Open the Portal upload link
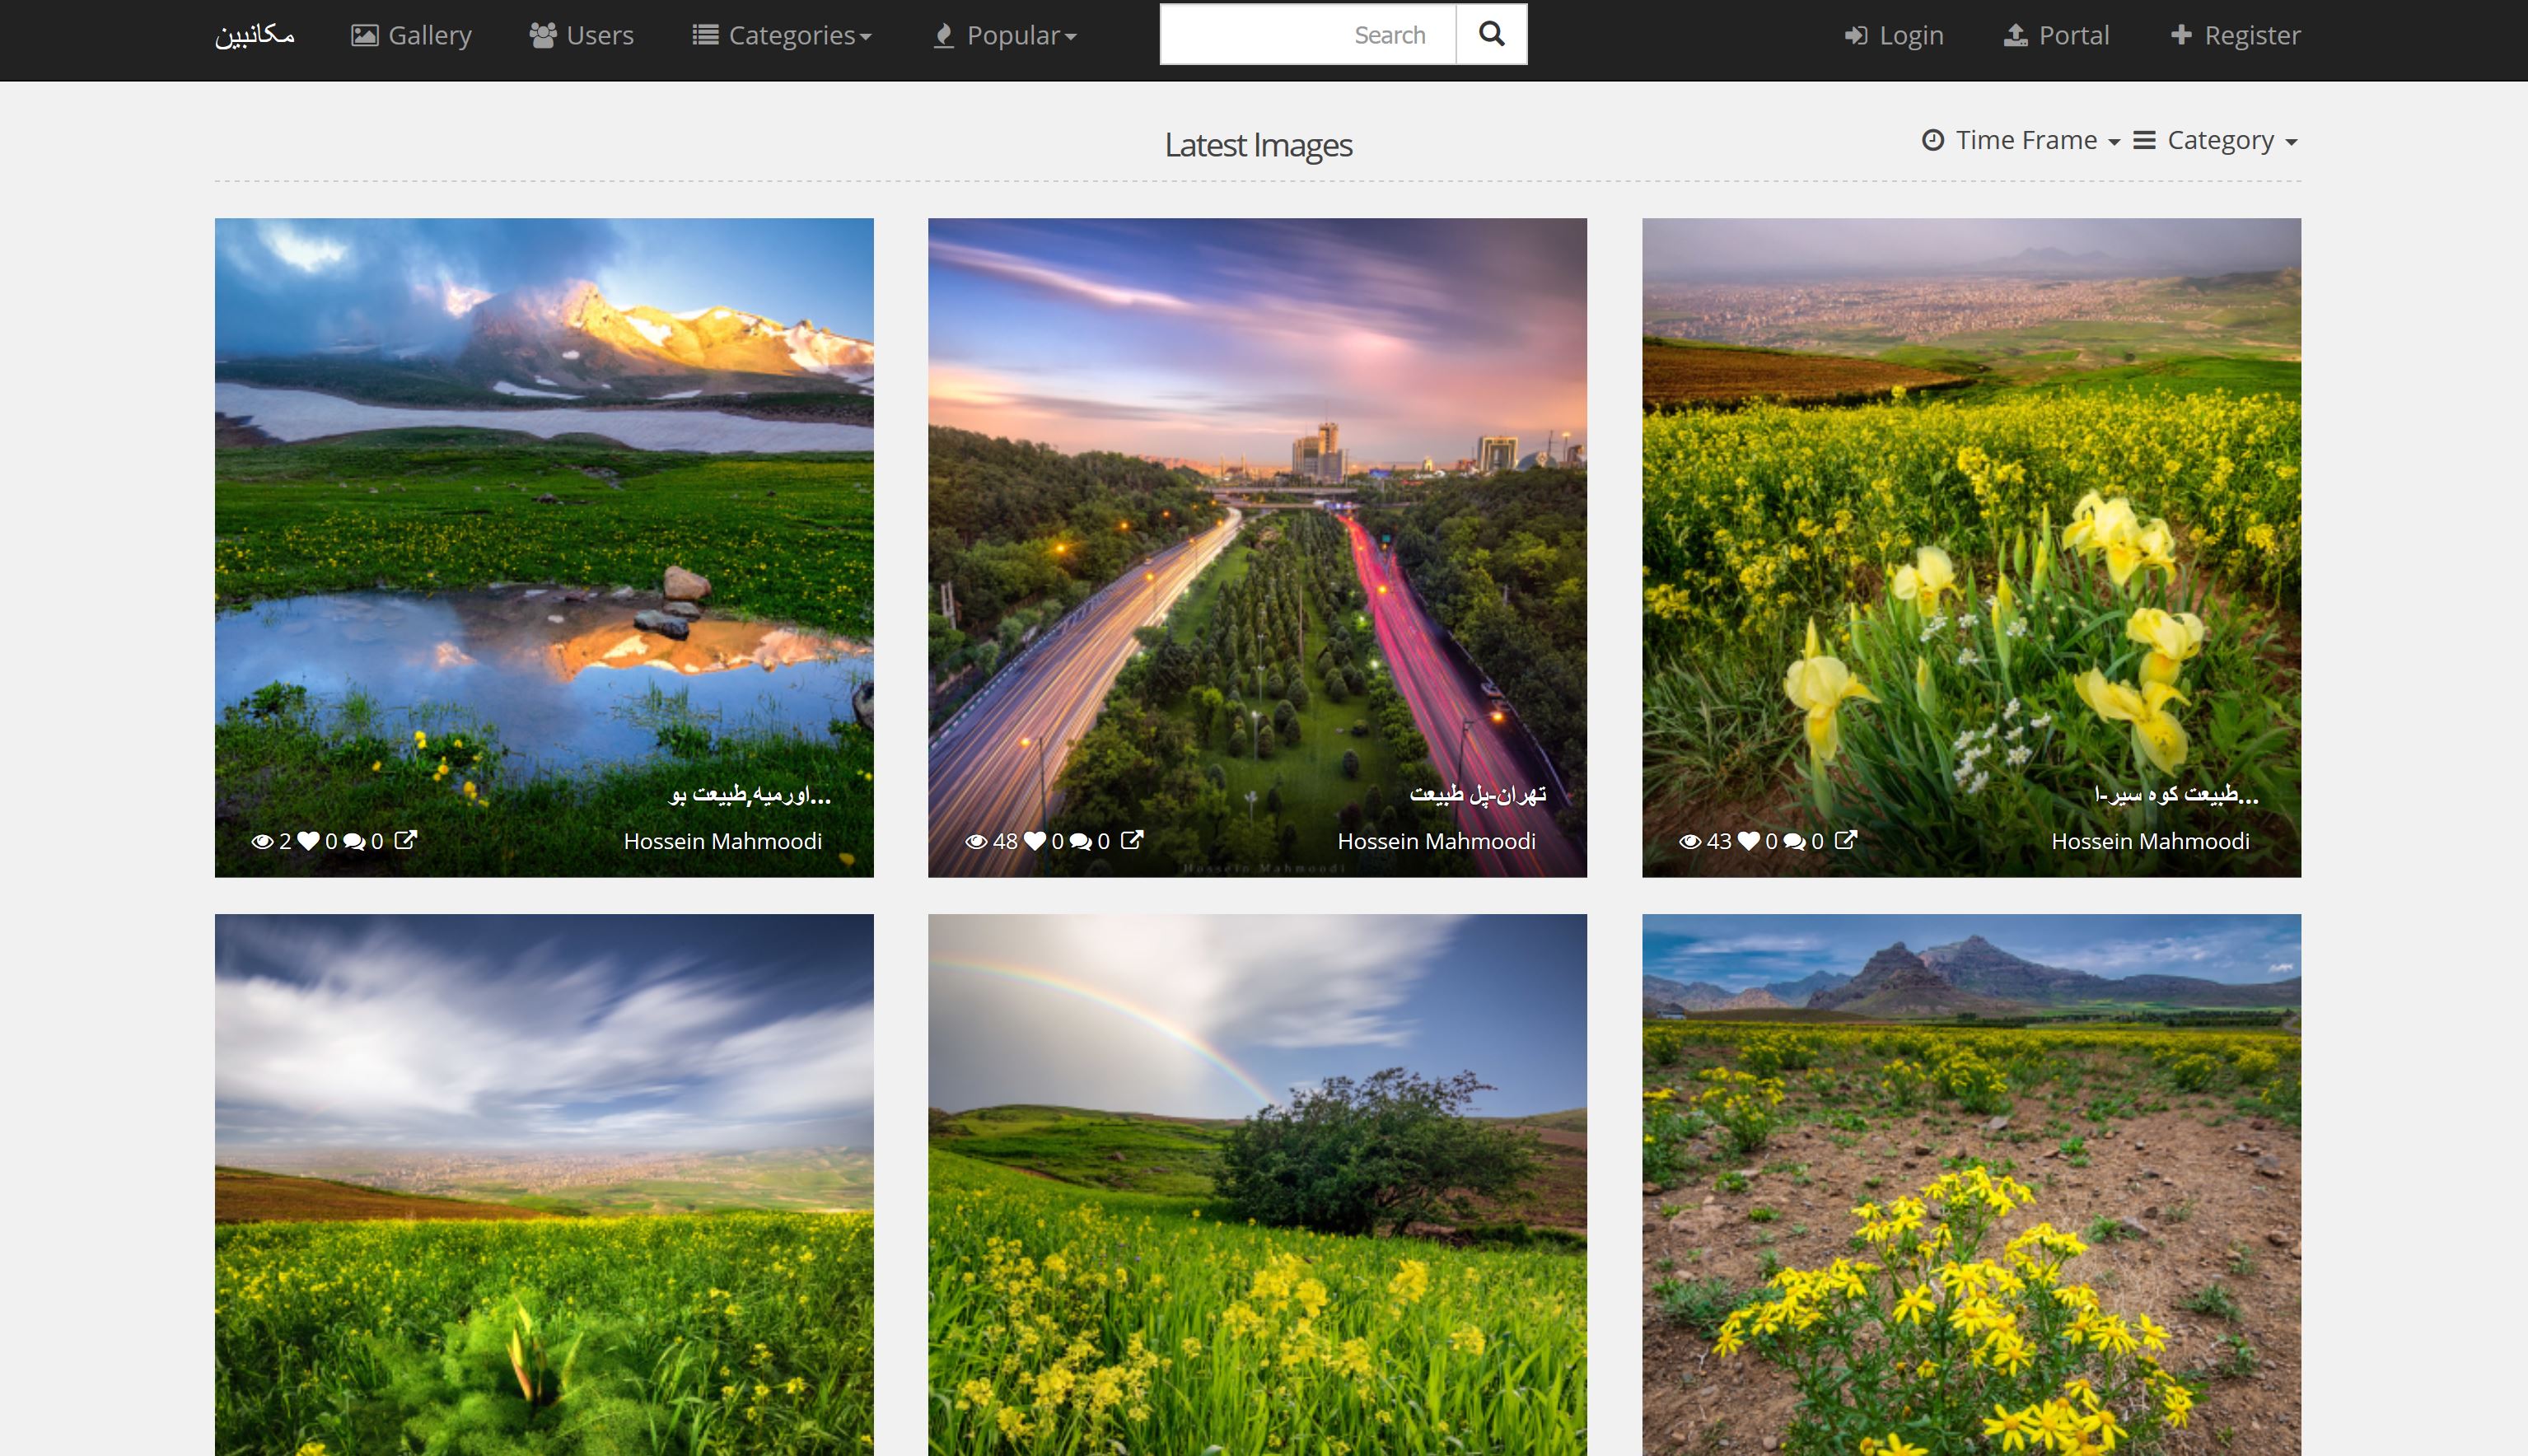This screenshot has width=2528, height=1456. [x=2057, y=36]
